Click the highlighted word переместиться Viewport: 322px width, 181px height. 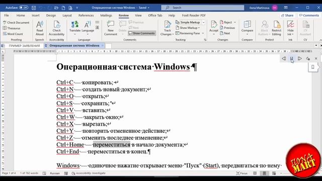click(112, 145)
